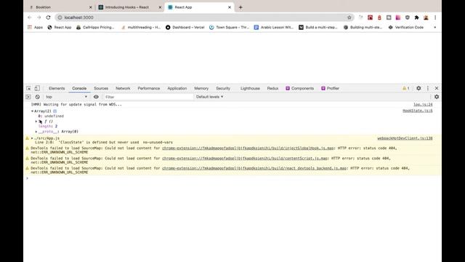Screen dimensions: 465x262
Task: Expand the f () function entry
Action: click(x=36, y=122)
